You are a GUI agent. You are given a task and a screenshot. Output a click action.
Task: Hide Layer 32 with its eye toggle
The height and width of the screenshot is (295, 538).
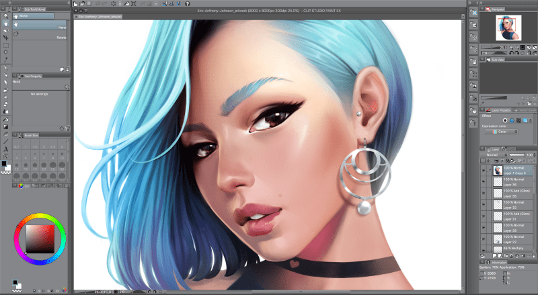pos(484,206)
